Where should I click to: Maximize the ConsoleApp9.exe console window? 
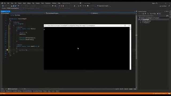[x=125, y=26]
